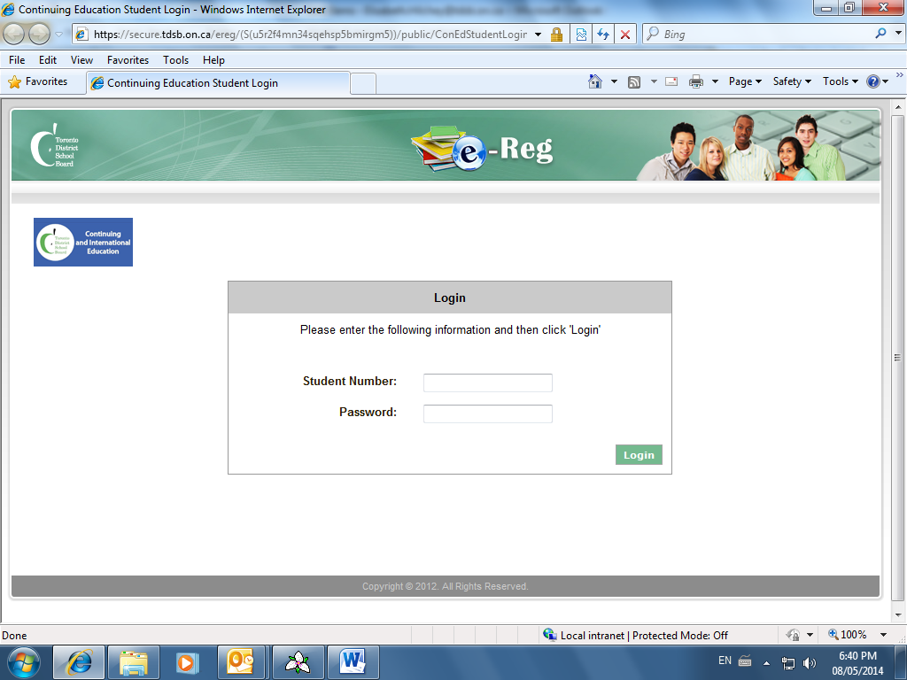
Task: Click the security lock icon in address bar
Action: click(556, 35)
